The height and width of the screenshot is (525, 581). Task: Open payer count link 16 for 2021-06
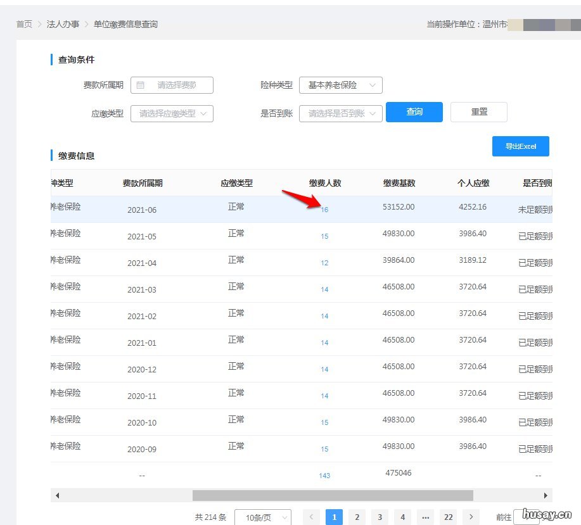point(324,209)
